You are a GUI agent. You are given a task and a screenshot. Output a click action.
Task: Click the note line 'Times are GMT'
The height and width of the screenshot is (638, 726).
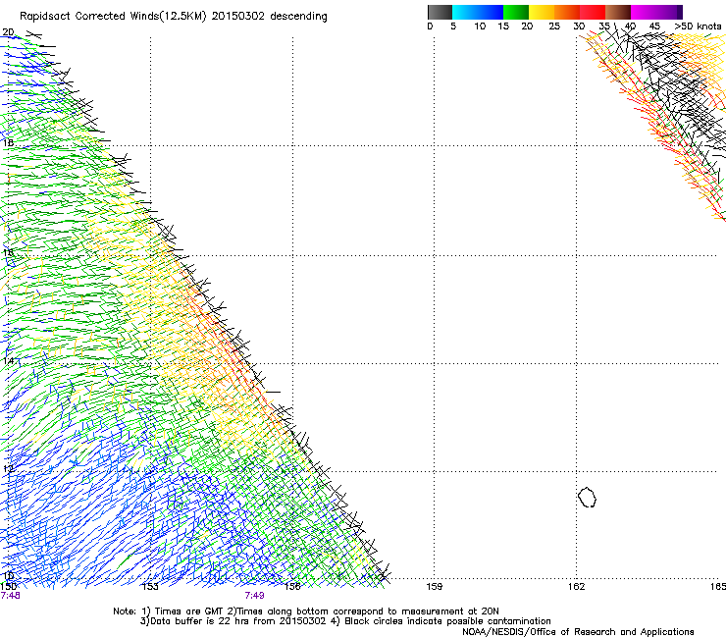[x=187, y=611]
